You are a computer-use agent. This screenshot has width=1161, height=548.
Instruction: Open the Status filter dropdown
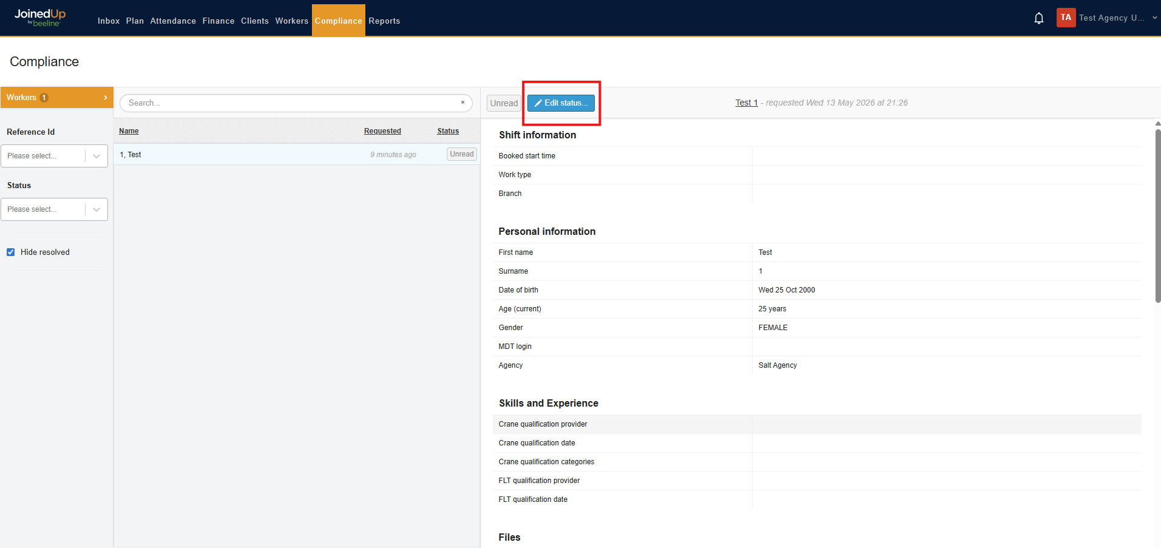(x=54, y=209)
